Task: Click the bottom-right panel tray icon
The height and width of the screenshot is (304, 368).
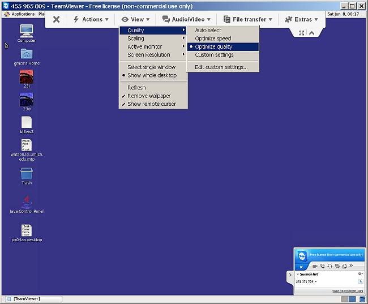Action: point(362,299)
